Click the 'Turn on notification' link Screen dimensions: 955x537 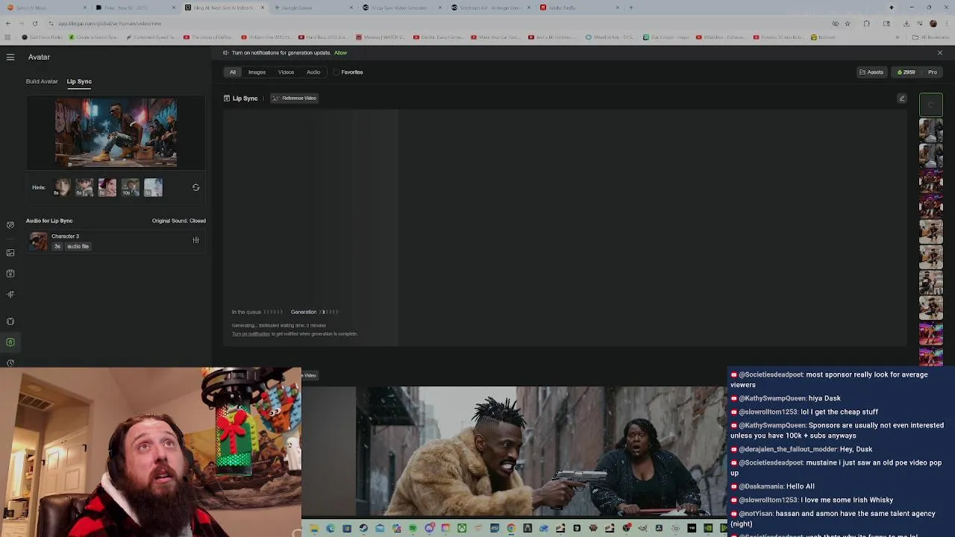(251, 334)
